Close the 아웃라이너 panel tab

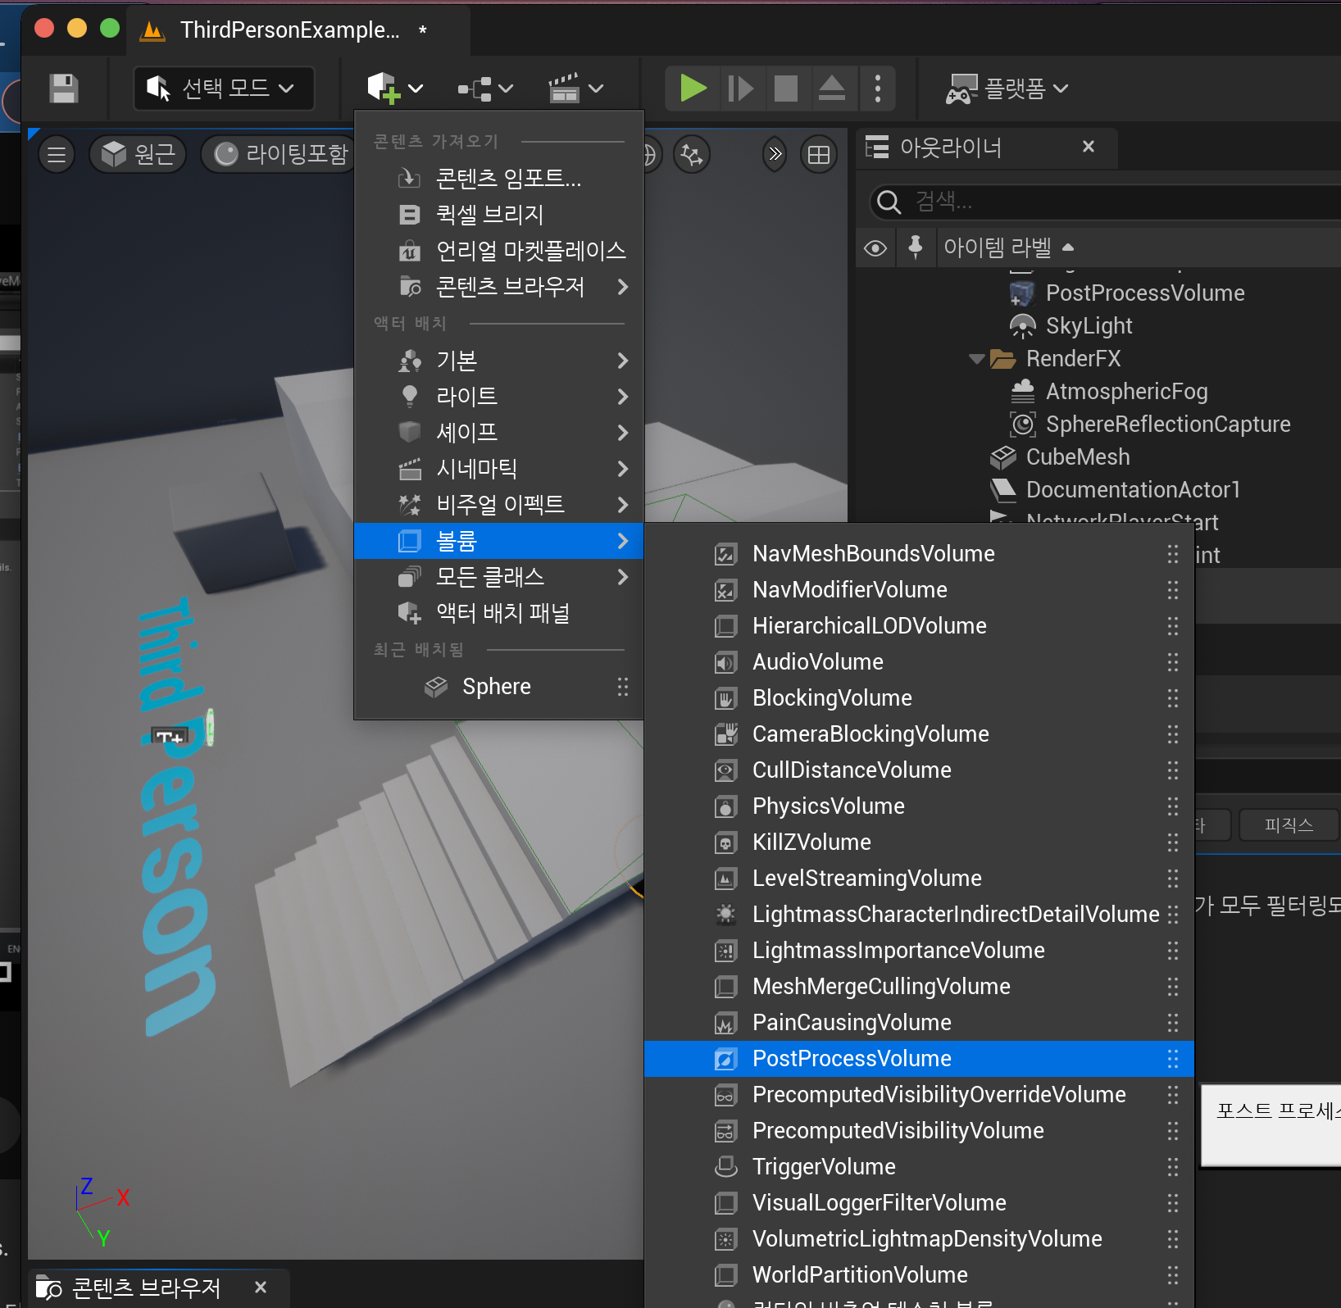1089,147
